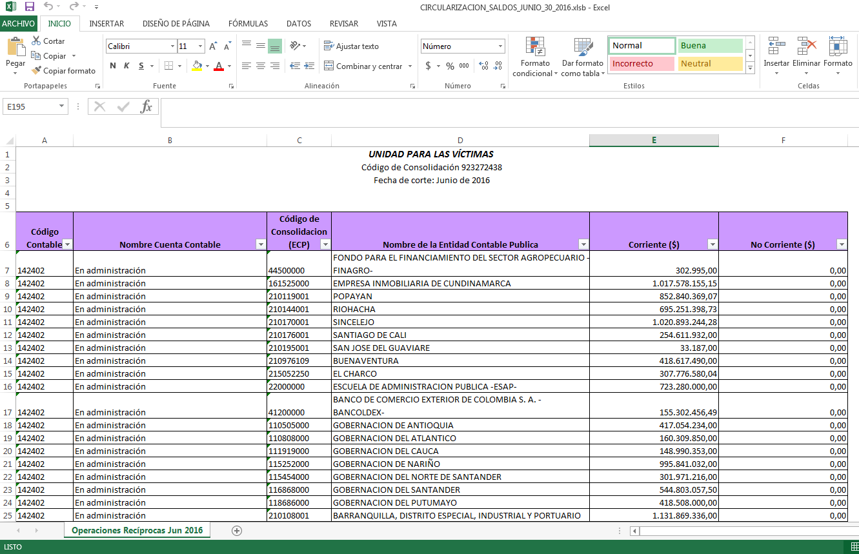
Task: Apply the red font color A
Action: [219, 66]
